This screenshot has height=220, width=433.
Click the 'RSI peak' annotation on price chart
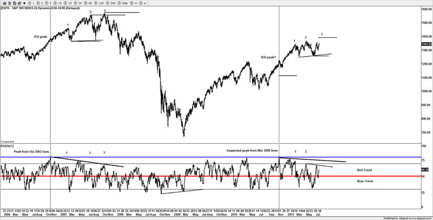(x=41, y=37)
